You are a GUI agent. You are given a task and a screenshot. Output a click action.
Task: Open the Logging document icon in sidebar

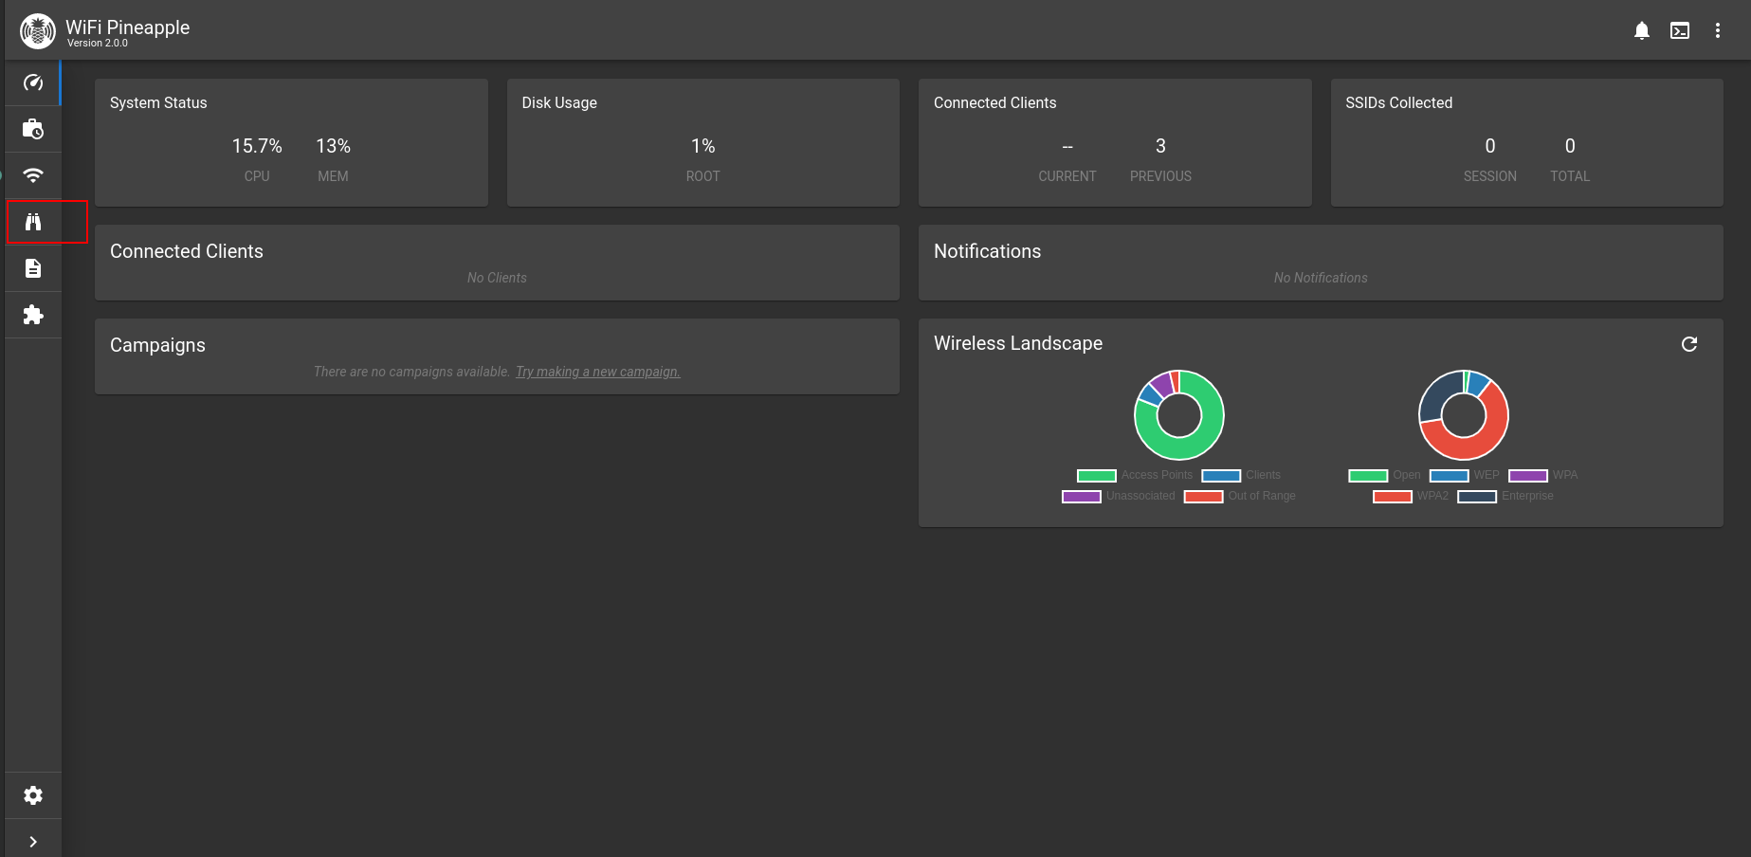pyautogui.click(x=33, y=268)
